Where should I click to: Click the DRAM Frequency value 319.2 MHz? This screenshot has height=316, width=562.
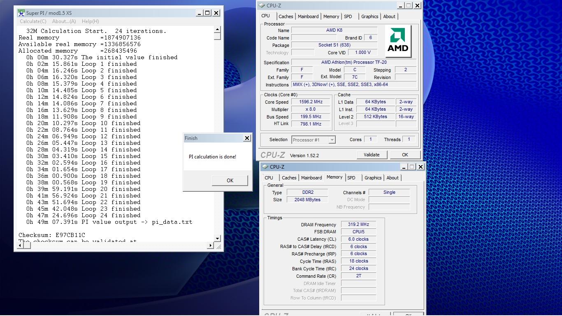[358, 225]
